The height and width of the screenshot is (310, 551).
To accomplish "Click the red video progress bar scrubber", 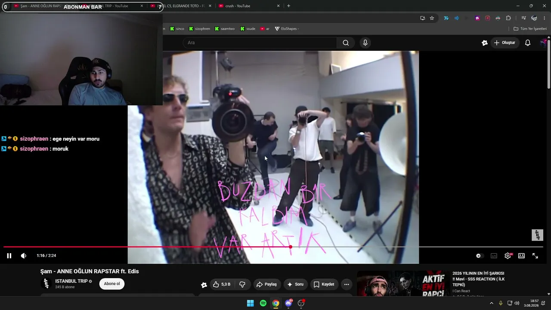I will click(x=291, y=247).
